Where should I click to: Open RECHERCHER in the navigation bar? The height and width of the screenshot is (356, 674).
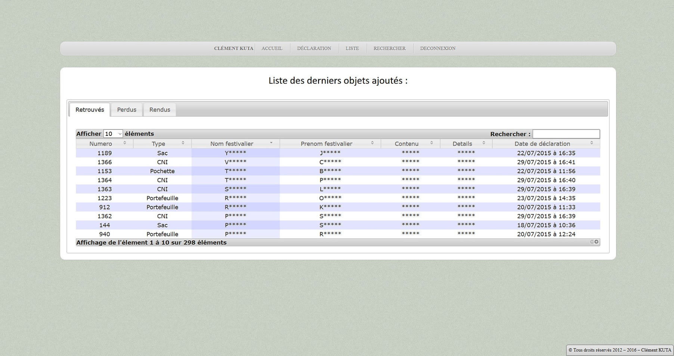coord(390,49)
